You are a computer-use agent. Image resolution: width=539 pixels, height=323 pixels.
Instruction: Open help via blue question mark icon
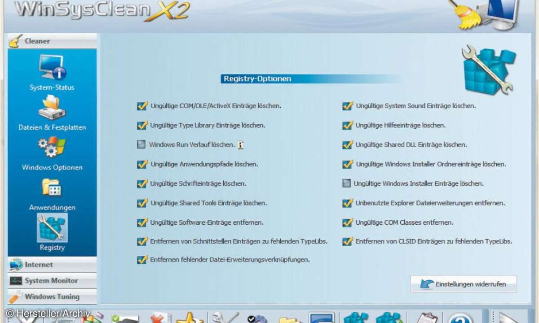(461, 318)
